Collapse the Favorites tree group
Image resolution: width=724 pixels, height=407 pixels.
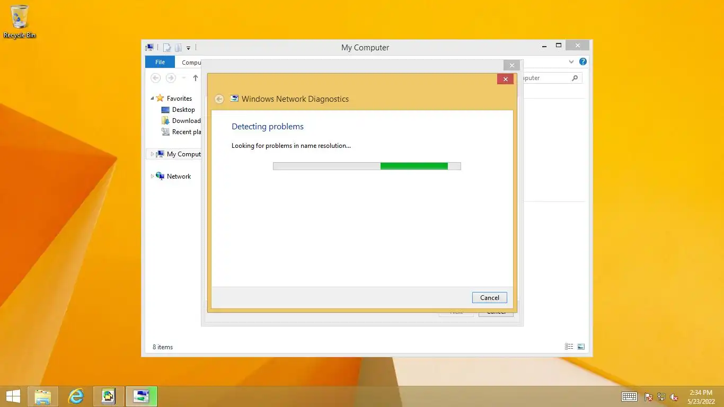152,99
